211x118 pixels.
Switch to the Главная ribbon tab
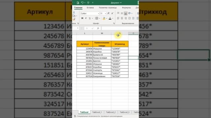click(x=78, y=8)
